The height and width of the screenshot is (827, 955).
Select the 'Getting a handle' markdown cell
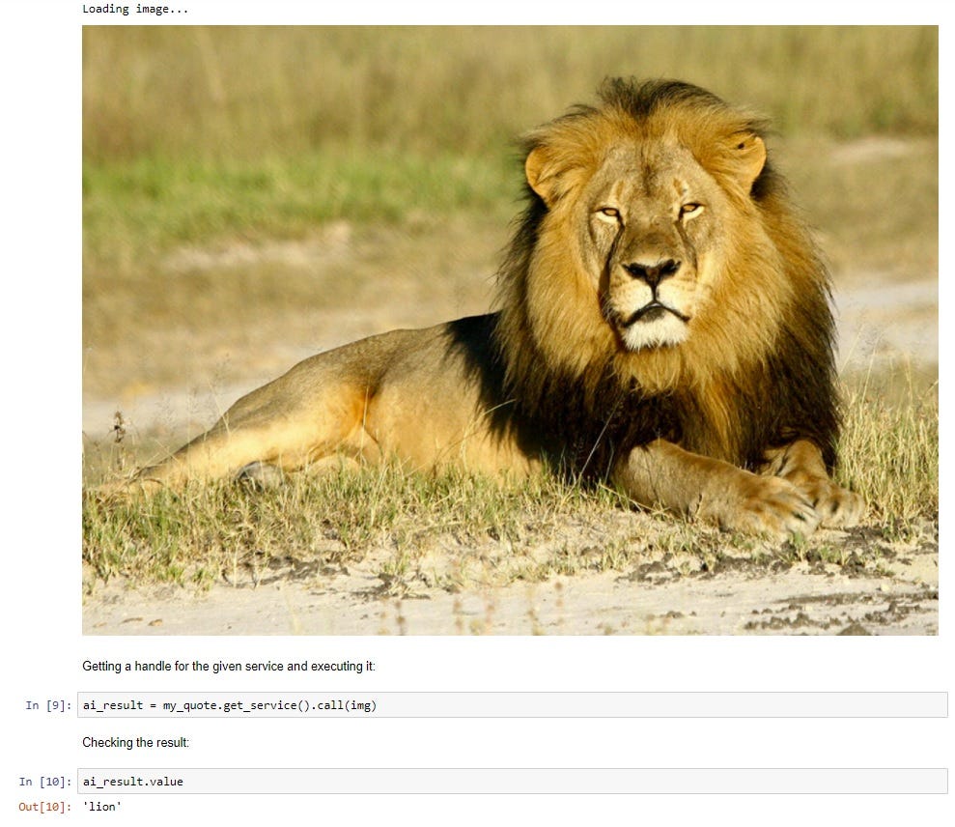coord(229,666)
